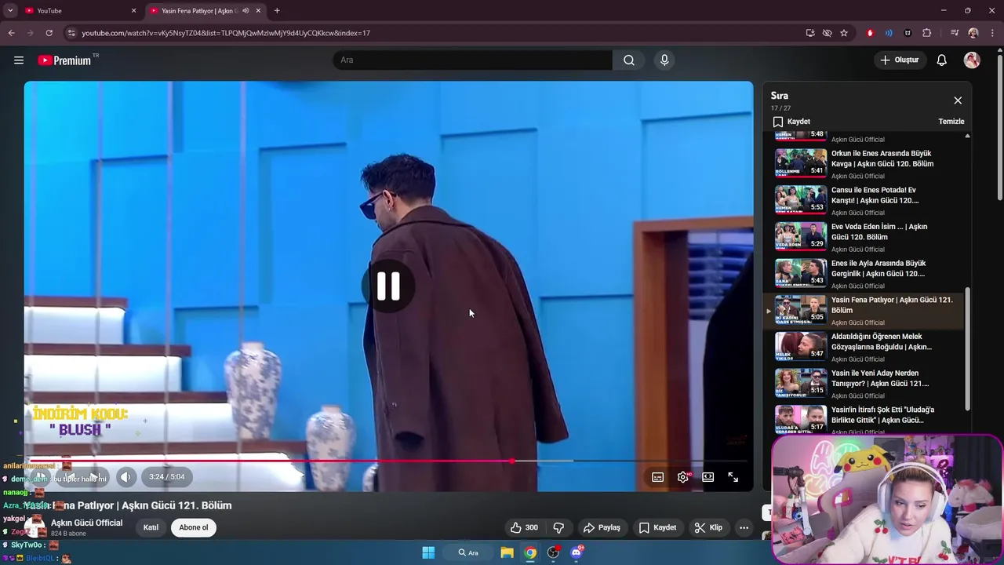
Task: Enter fullscreen mode
Action: (x=733, y=477)
